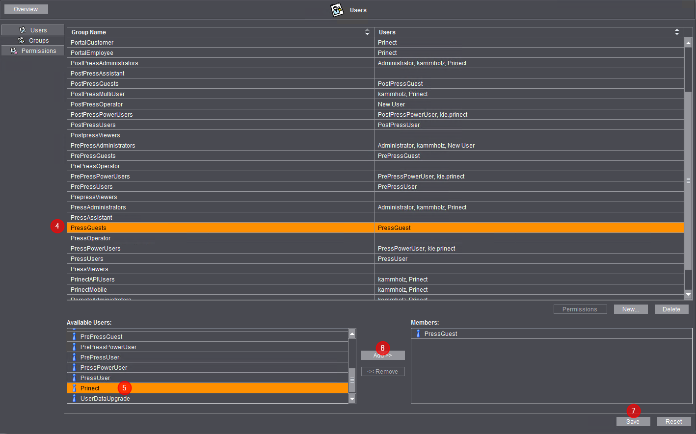Click user icon beside Prinect in Available Users
The width and height of the screenshot is (696, 434).
coord(74,388)
